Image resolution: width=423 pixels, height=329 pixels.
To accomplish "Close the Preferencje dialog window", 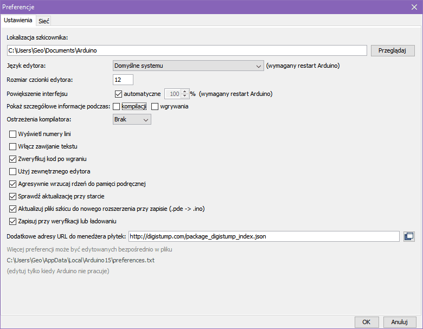I will tap(414, 7).
